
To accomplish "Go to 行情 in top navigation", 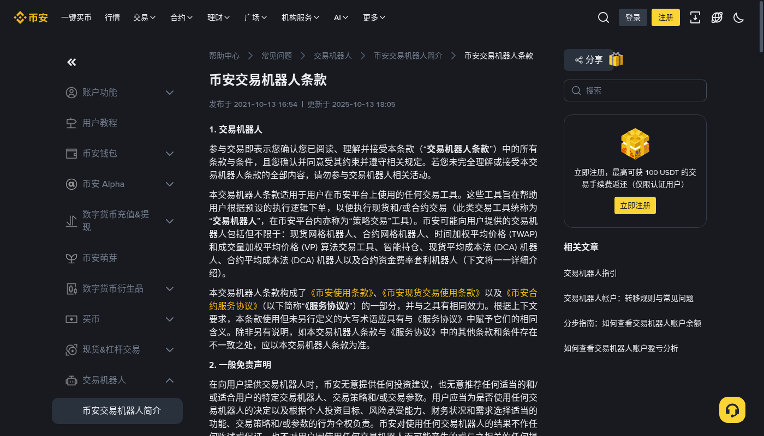I will point(112,17).
